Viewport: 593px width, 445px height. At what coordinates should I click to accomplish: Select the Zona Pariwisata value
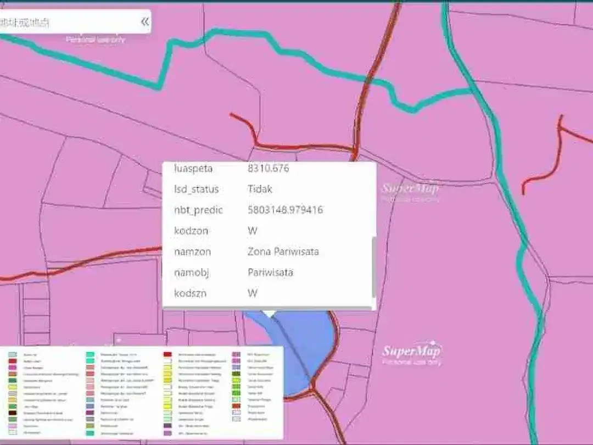283,251
